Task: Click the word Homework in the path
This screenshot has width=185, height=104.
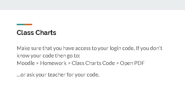Action: (53, 63)
